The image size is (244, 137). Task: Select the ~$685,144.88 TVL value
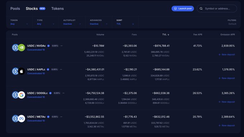[x=161, y=69]
